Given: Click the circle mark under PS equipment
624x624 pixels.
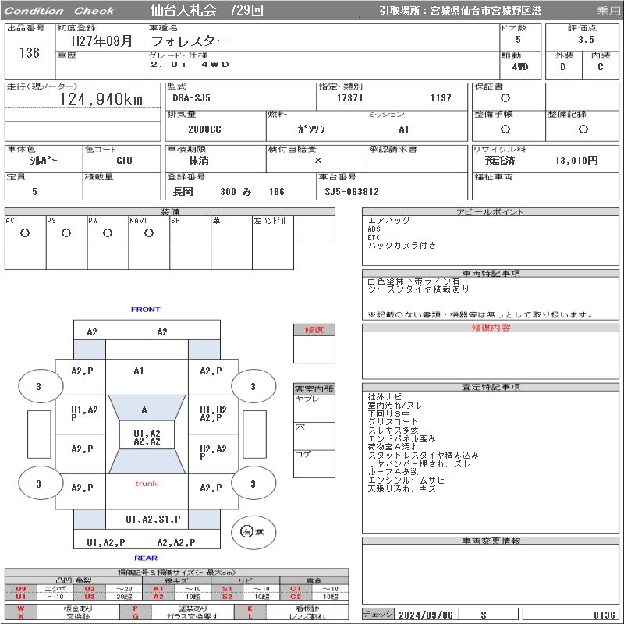Looking at the screenshot, I should click(x=66, y=232).
